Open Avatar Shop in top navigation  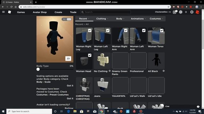coord(40,12)
